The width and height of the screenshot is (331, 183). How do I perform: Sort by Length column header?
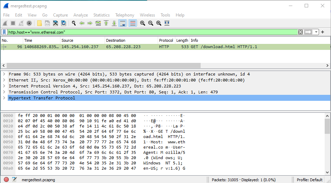tap(182, 40)
